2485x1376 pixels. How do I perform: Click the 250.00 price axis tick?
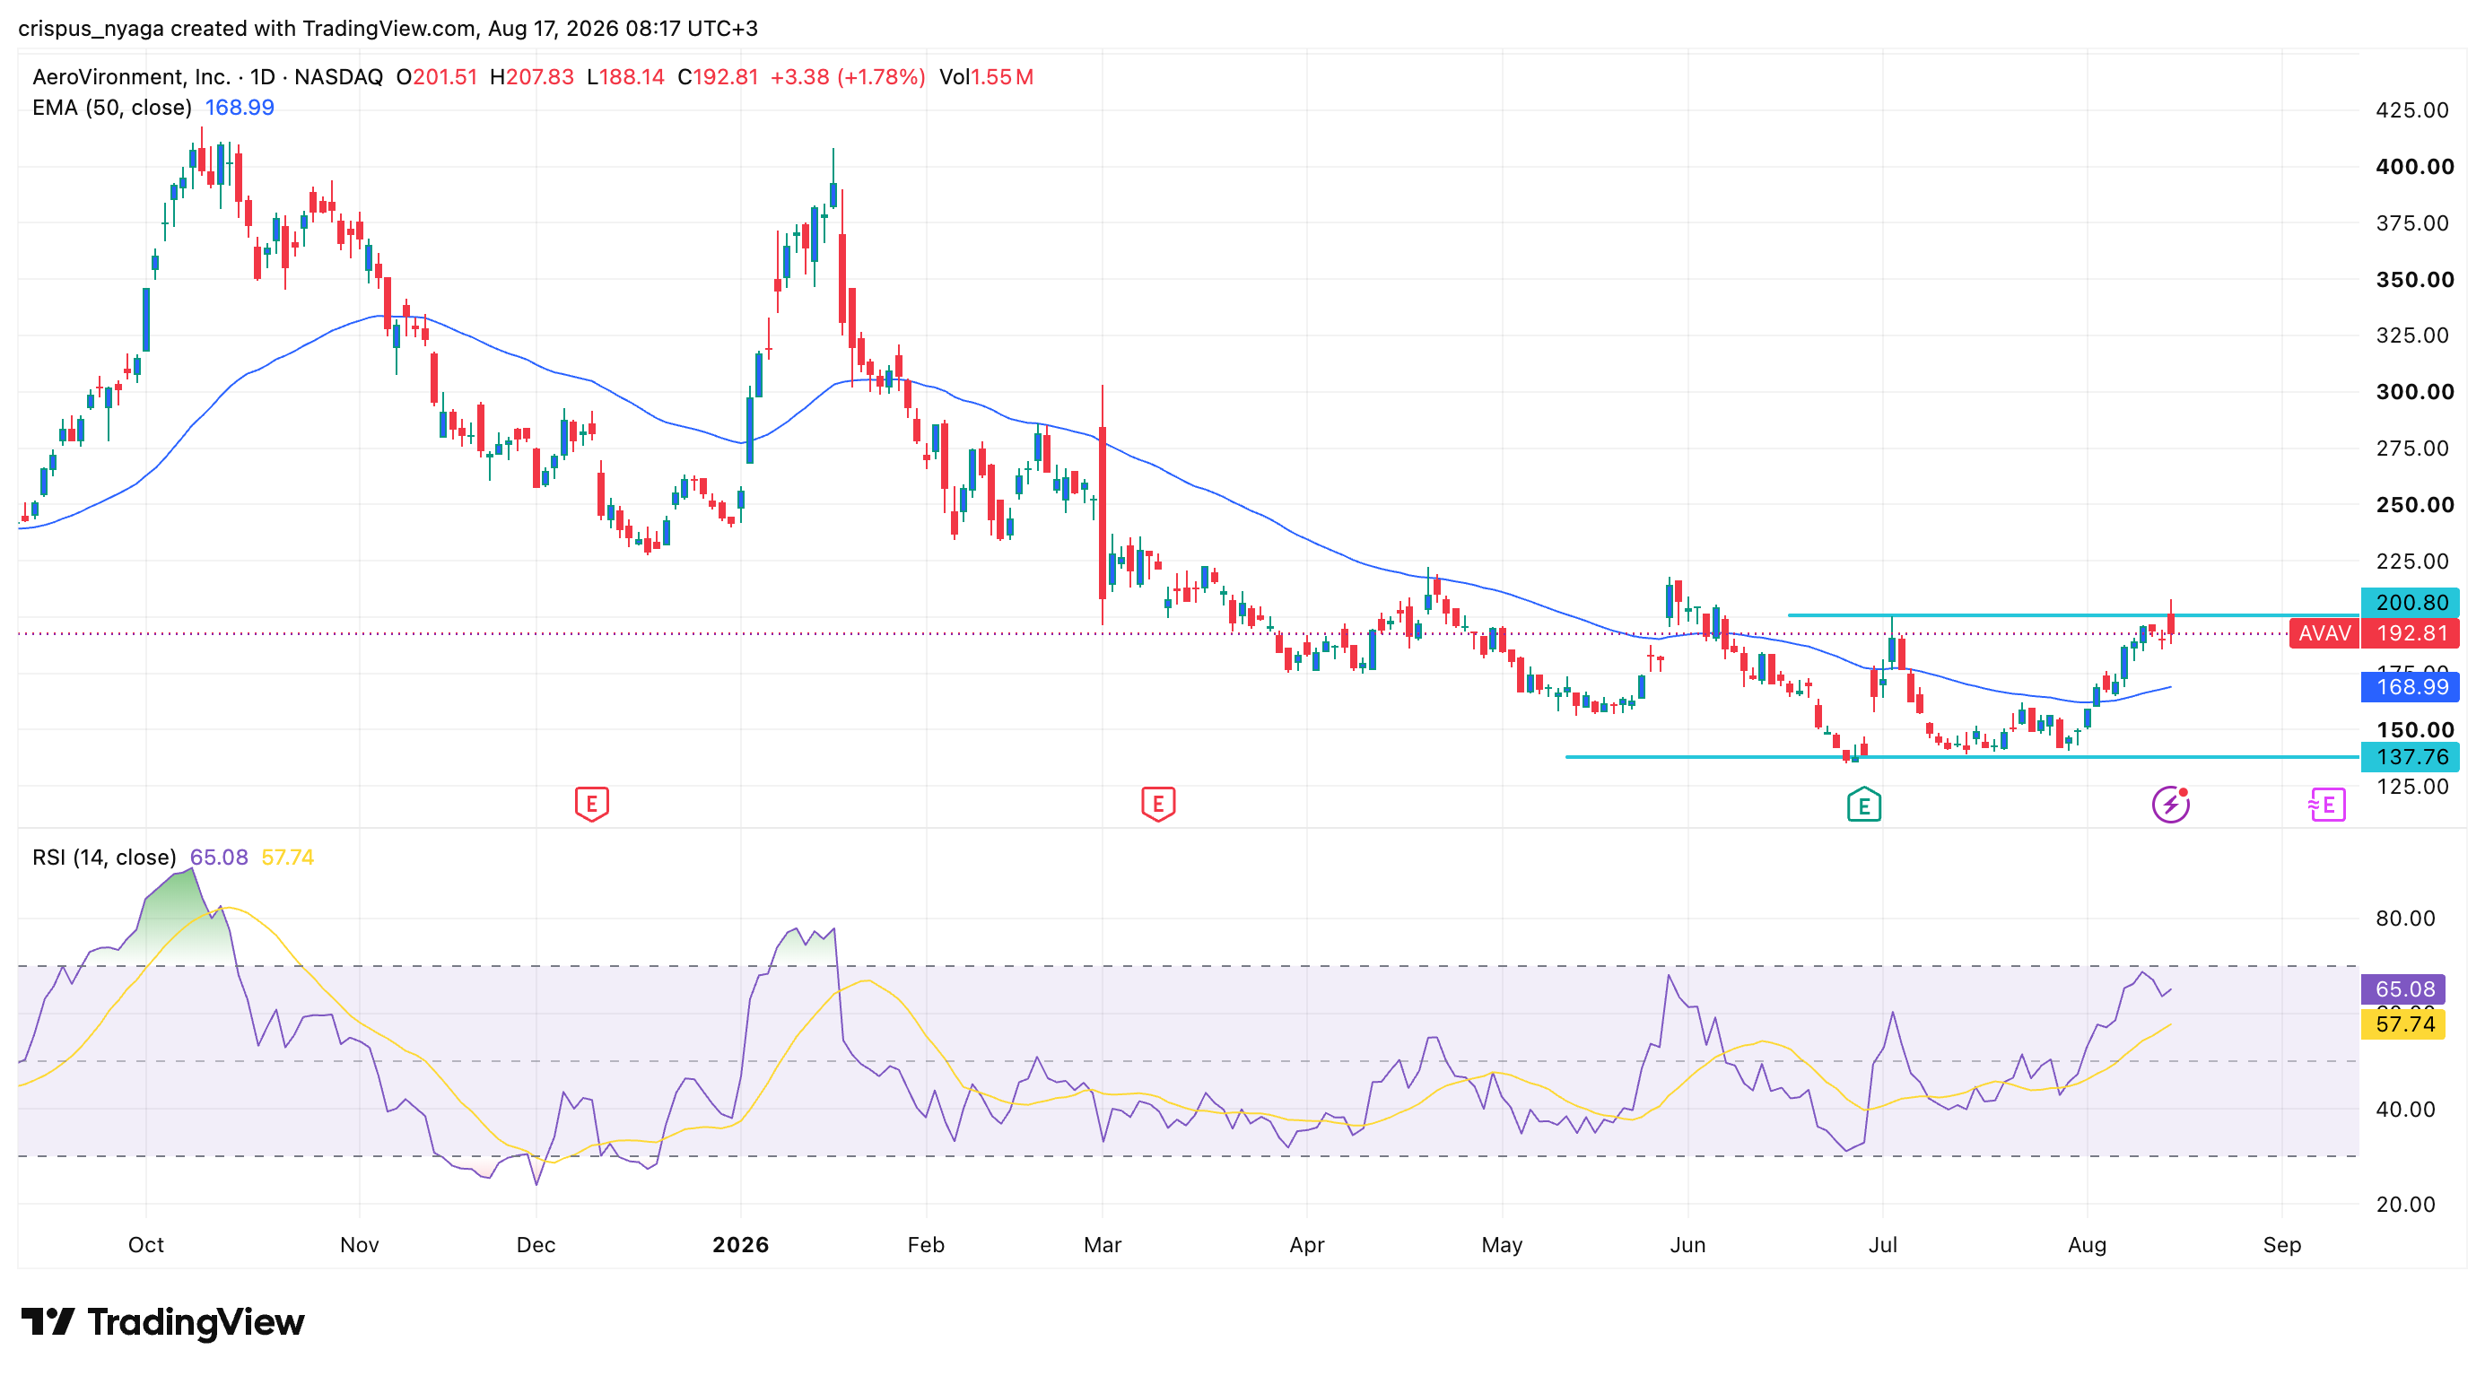[2415, 504]
